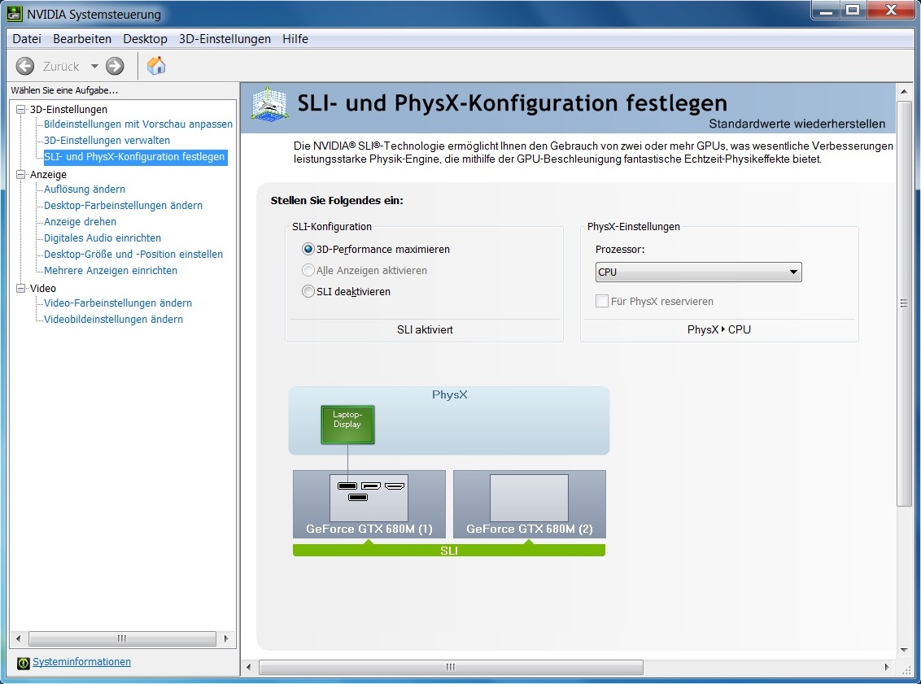Open Auflösung ändern task
921x684 pixels.
pyautogui.click(x=85, y=189)
